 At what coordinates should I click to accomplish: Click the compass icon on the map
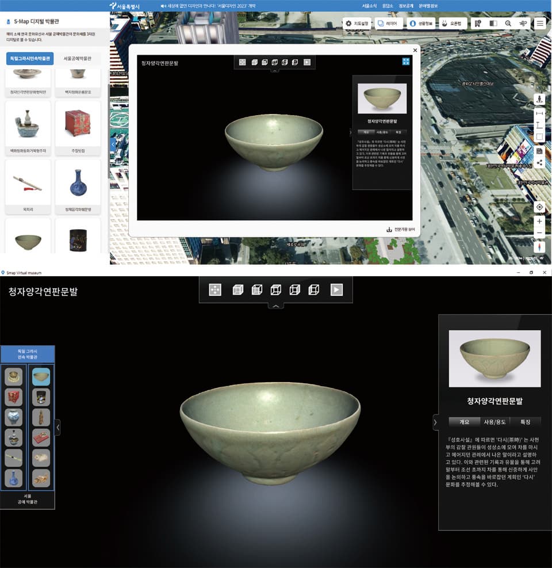539,247
